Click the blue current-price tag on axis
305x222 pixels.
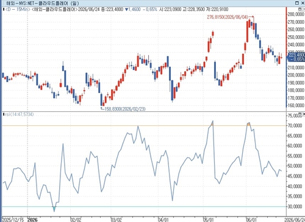click(x=296, y=57)
